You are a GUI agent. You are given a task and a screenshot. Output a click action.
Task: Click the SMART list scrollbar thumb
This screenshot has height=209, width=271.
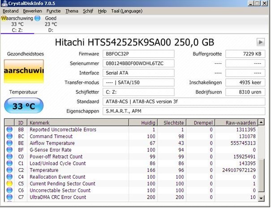click(261, 176)
